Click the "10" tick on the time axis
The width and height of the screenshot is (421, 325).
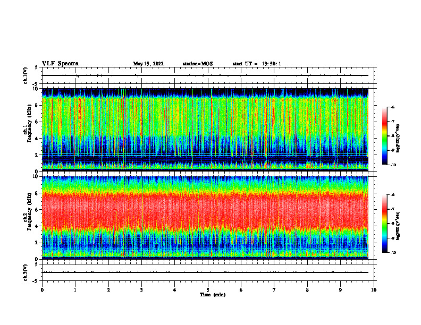[374, 290]
